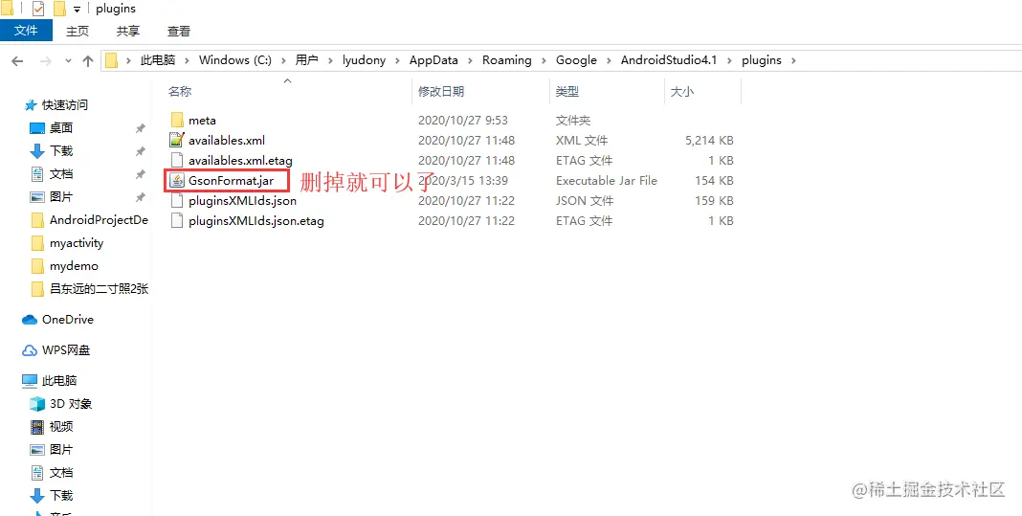Open quick access toolbar customize arrow
The width and height of the screenshot is (1022, 516).
coord(77,10)
